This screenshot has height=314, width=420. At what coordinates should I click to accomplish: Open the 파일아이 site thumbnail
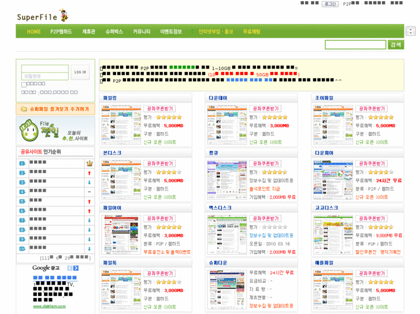(x=121, y=235)
